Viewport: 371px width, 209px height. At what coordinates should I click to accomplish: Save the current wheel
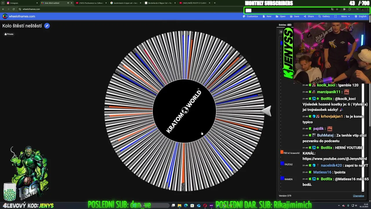click(x=294, y=16)
